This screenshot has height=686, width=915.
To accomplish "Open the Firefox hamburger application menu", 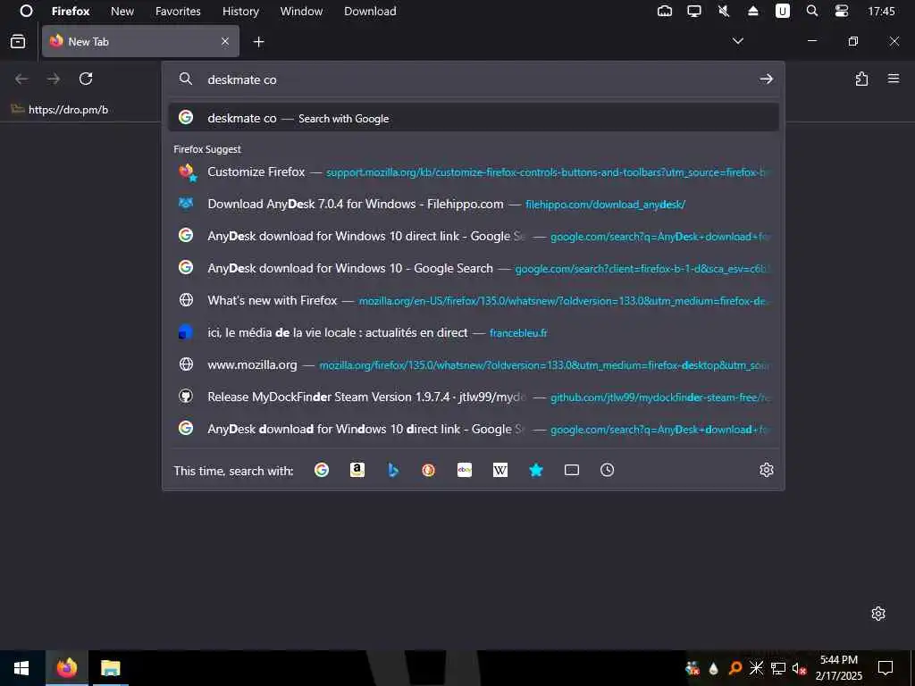I will tap(894, 79).
